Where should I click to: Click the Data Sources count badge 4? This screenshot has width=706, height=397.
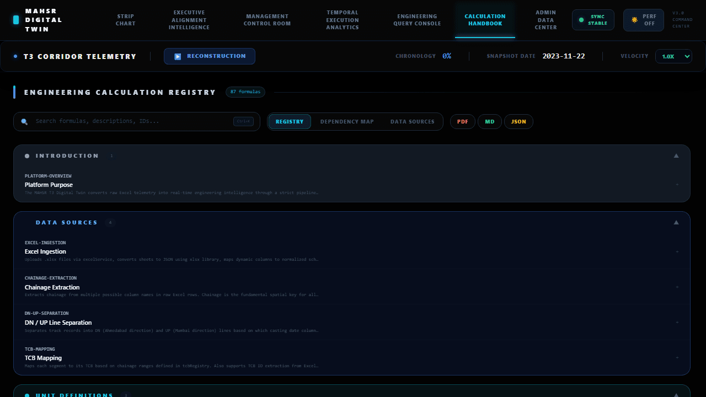[110, 223]
